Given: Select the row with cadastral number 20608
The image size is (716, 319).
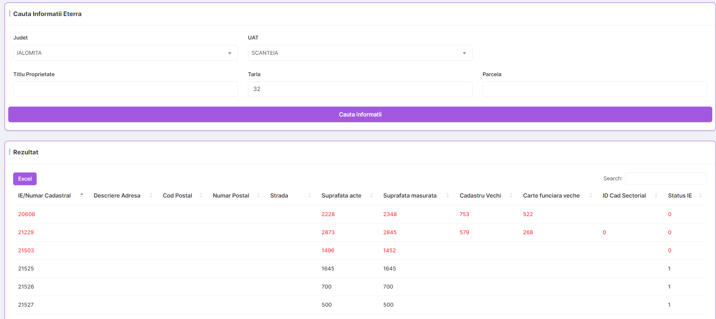Looking at the screenshot, I should tap(26, 214).
